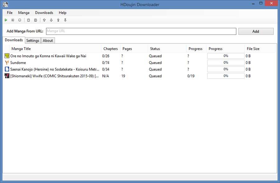Click the progress bar for Shiomaneki Wwife
280x183 pixels.
click(x=226, y=76)
